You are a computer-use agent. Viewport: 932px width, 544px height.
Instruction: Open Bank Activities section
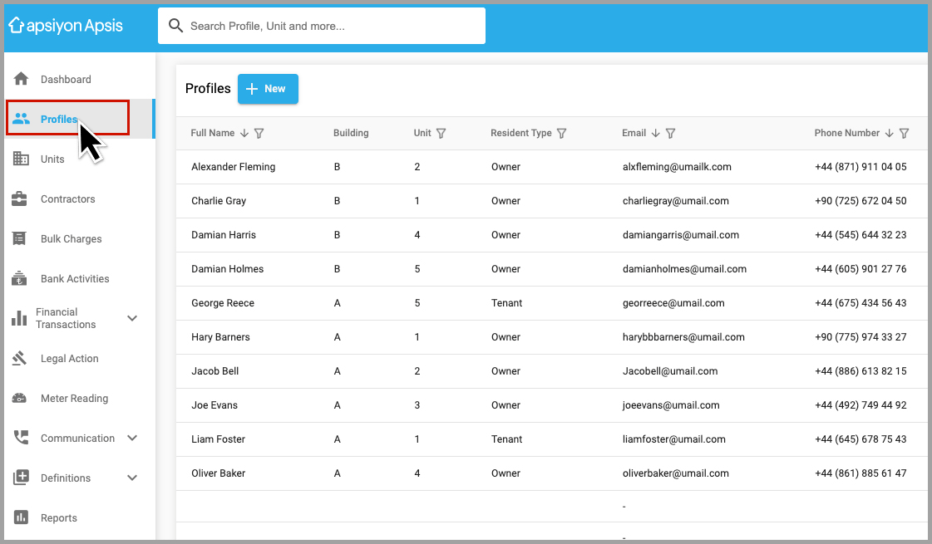point(80,278)
